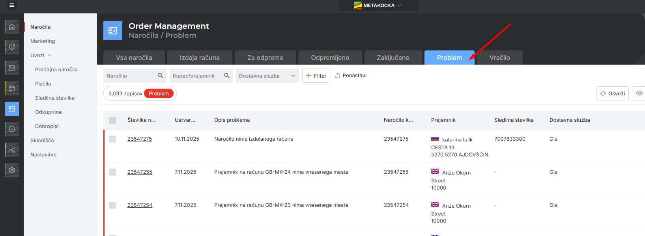Switch to the Odpremljeno tab
The width and height of the screenshot is (645, 236).
coord(330,58)
